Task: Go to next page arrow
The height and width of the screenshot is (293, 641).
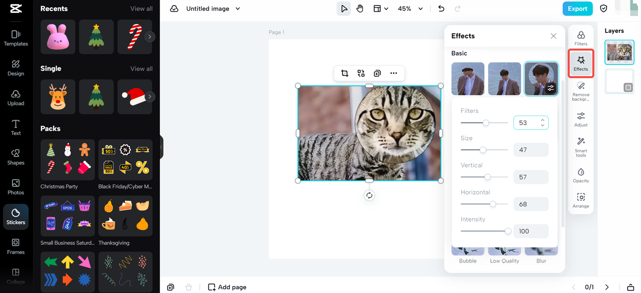Action: click(607, 287)
